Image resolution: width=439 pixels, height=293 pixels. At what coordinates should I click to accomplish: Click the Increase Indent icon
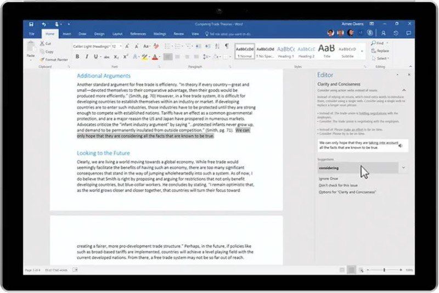pyautogui.click(x=207, y=46)
